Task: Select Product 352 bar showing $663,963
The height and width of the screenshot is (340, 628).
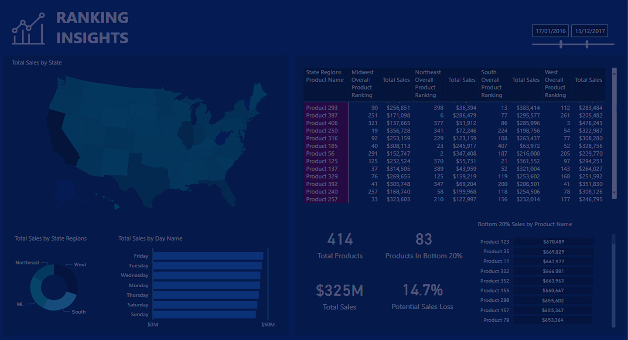Action: 553,281
